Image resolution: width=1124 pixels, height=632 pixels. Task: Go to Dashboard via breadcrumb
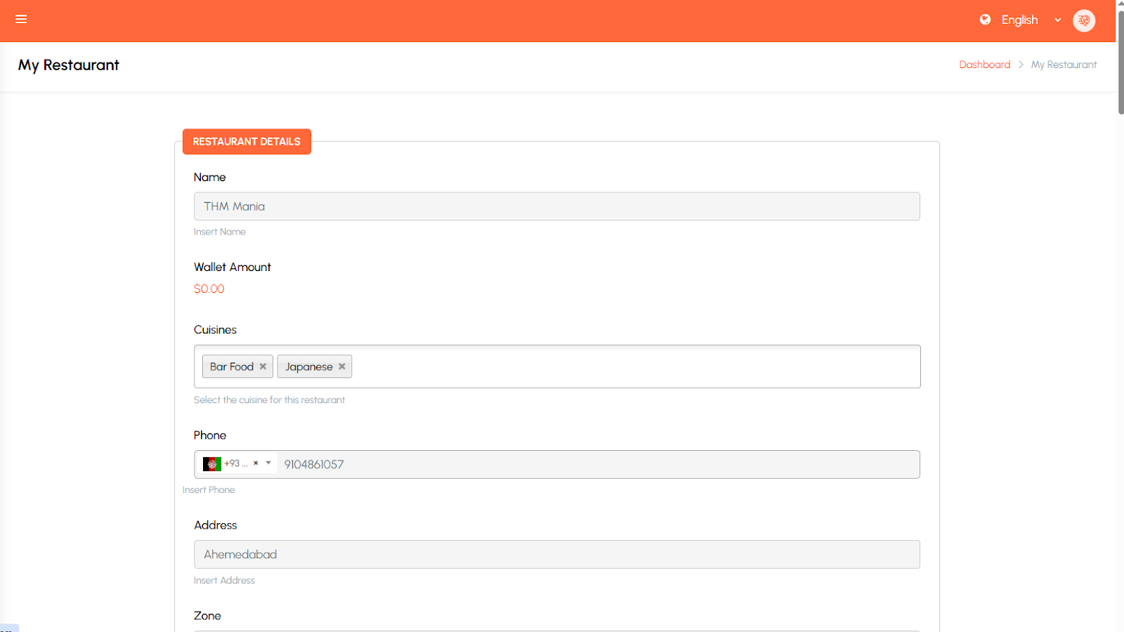pos(984,65)
